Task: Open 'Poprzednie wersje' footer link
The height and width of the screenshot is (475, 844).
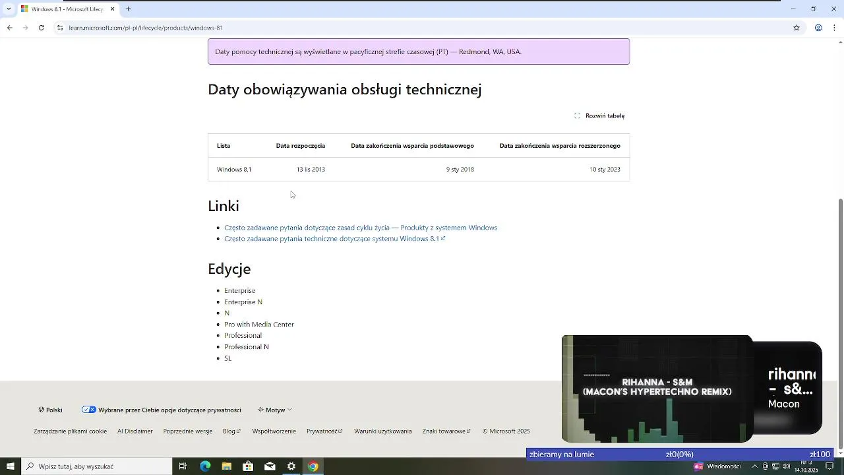Action: (188, 431)
